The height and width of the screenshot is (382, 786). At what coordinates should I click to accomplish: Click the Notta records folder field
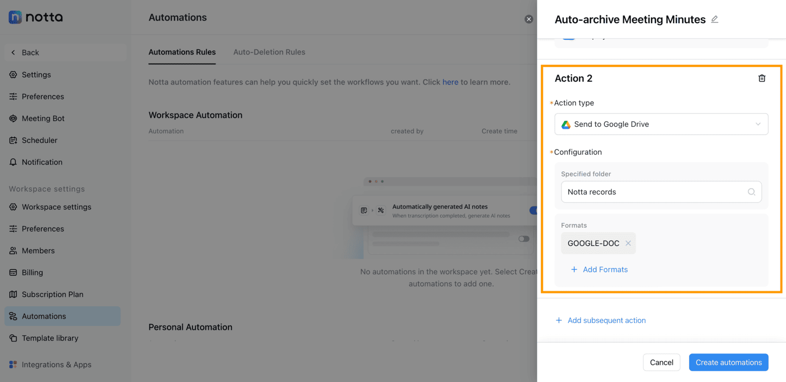pyautogui.click(x=661, y=192)
